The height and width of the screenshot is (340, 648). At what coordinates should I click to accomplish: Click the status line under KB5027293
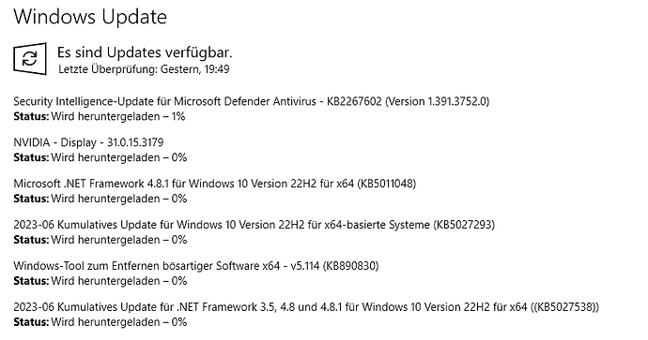100,240
